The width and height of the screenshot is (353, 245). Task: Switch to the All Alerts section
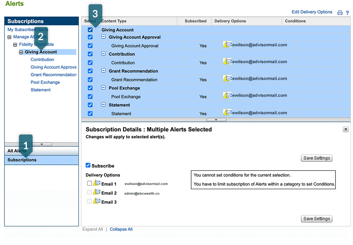tap(42, 151)
